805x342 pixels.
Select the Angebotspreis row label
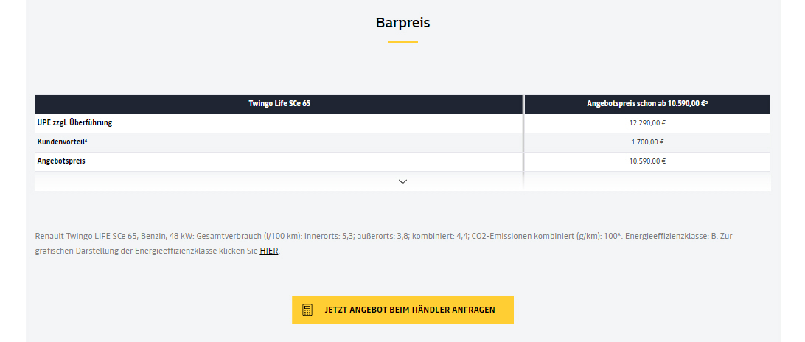(61, 161)
